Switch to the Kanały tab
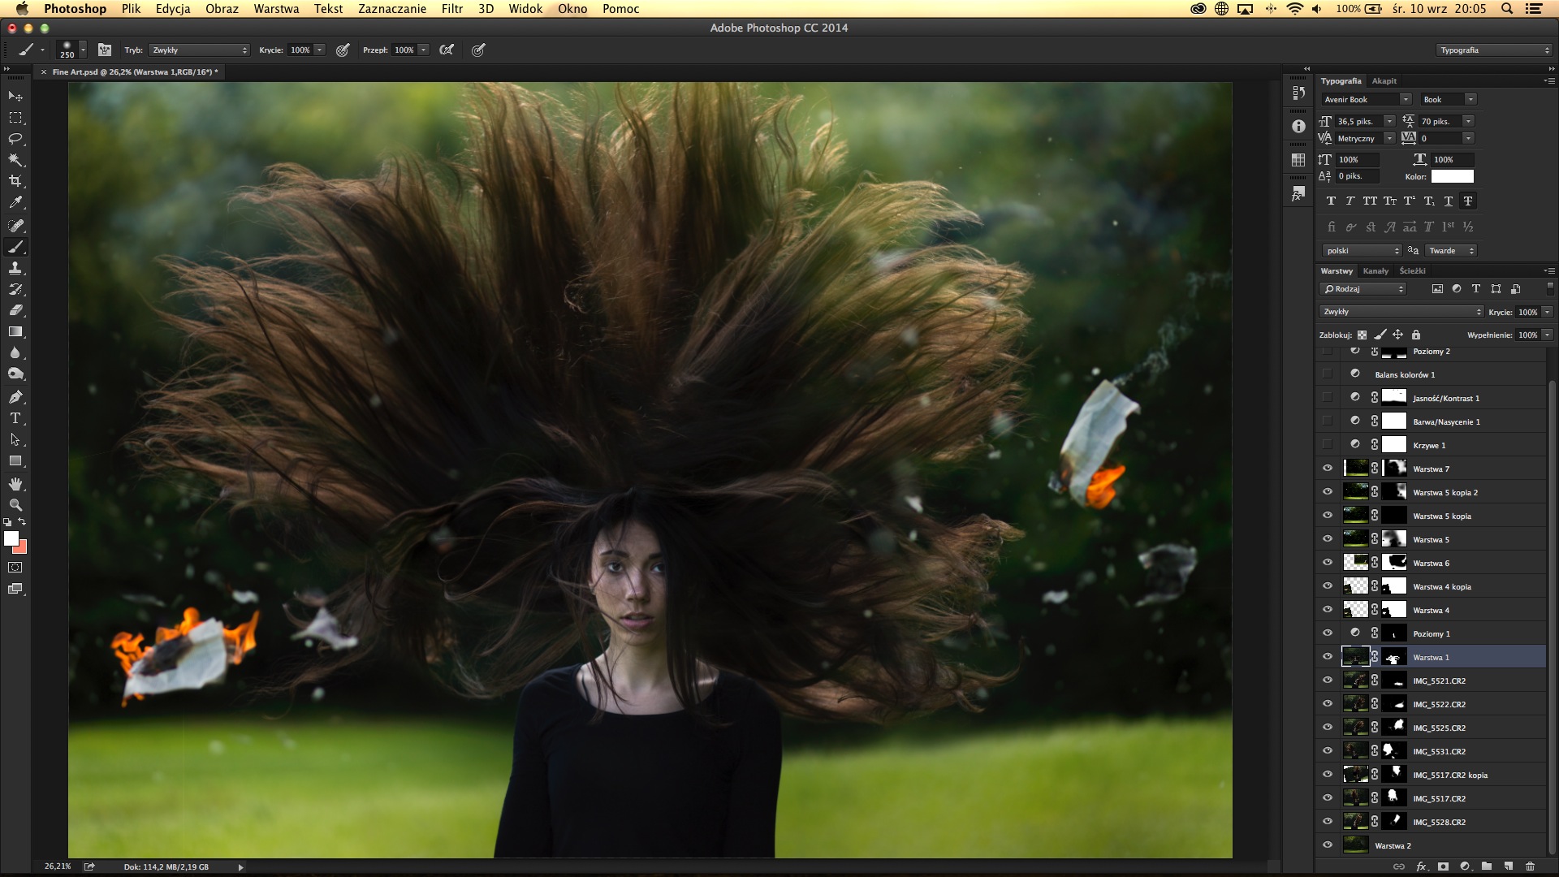The height and width of the screenshot is (877, 1559). coord(1375,271)
